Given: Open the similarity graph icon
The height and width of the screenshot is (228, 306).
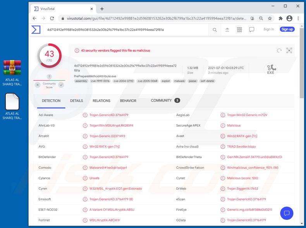Looking at the screenshot, I should click(289, 50).
